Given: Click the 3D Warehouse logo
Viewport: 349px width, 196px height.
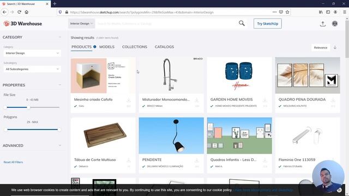Looking at the screenshot, I should coord(23,23).
